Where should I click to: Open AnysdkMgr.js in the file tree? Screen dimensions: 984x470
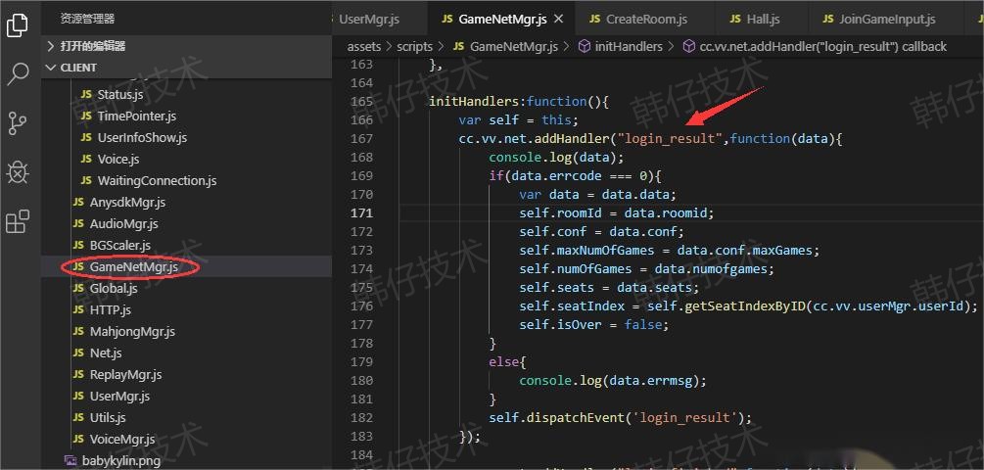point(186,202)
